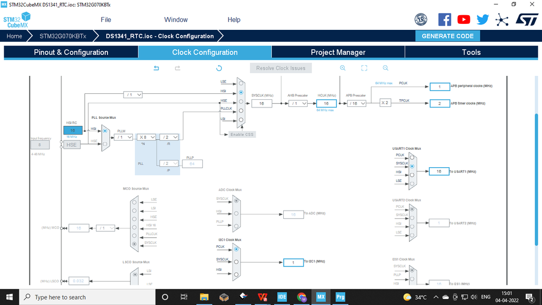
Task: Click Enable CSS button
Action: click(x=242, y=135)
